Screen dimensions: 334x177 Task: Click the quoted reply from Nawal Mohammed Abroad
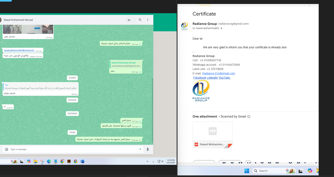pyautogui.click(x=126, y=64)
